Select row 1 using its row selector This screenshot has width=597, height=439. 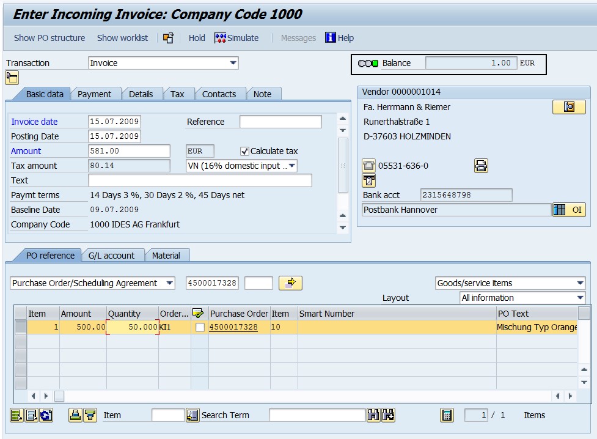click(x=21, y=327)
